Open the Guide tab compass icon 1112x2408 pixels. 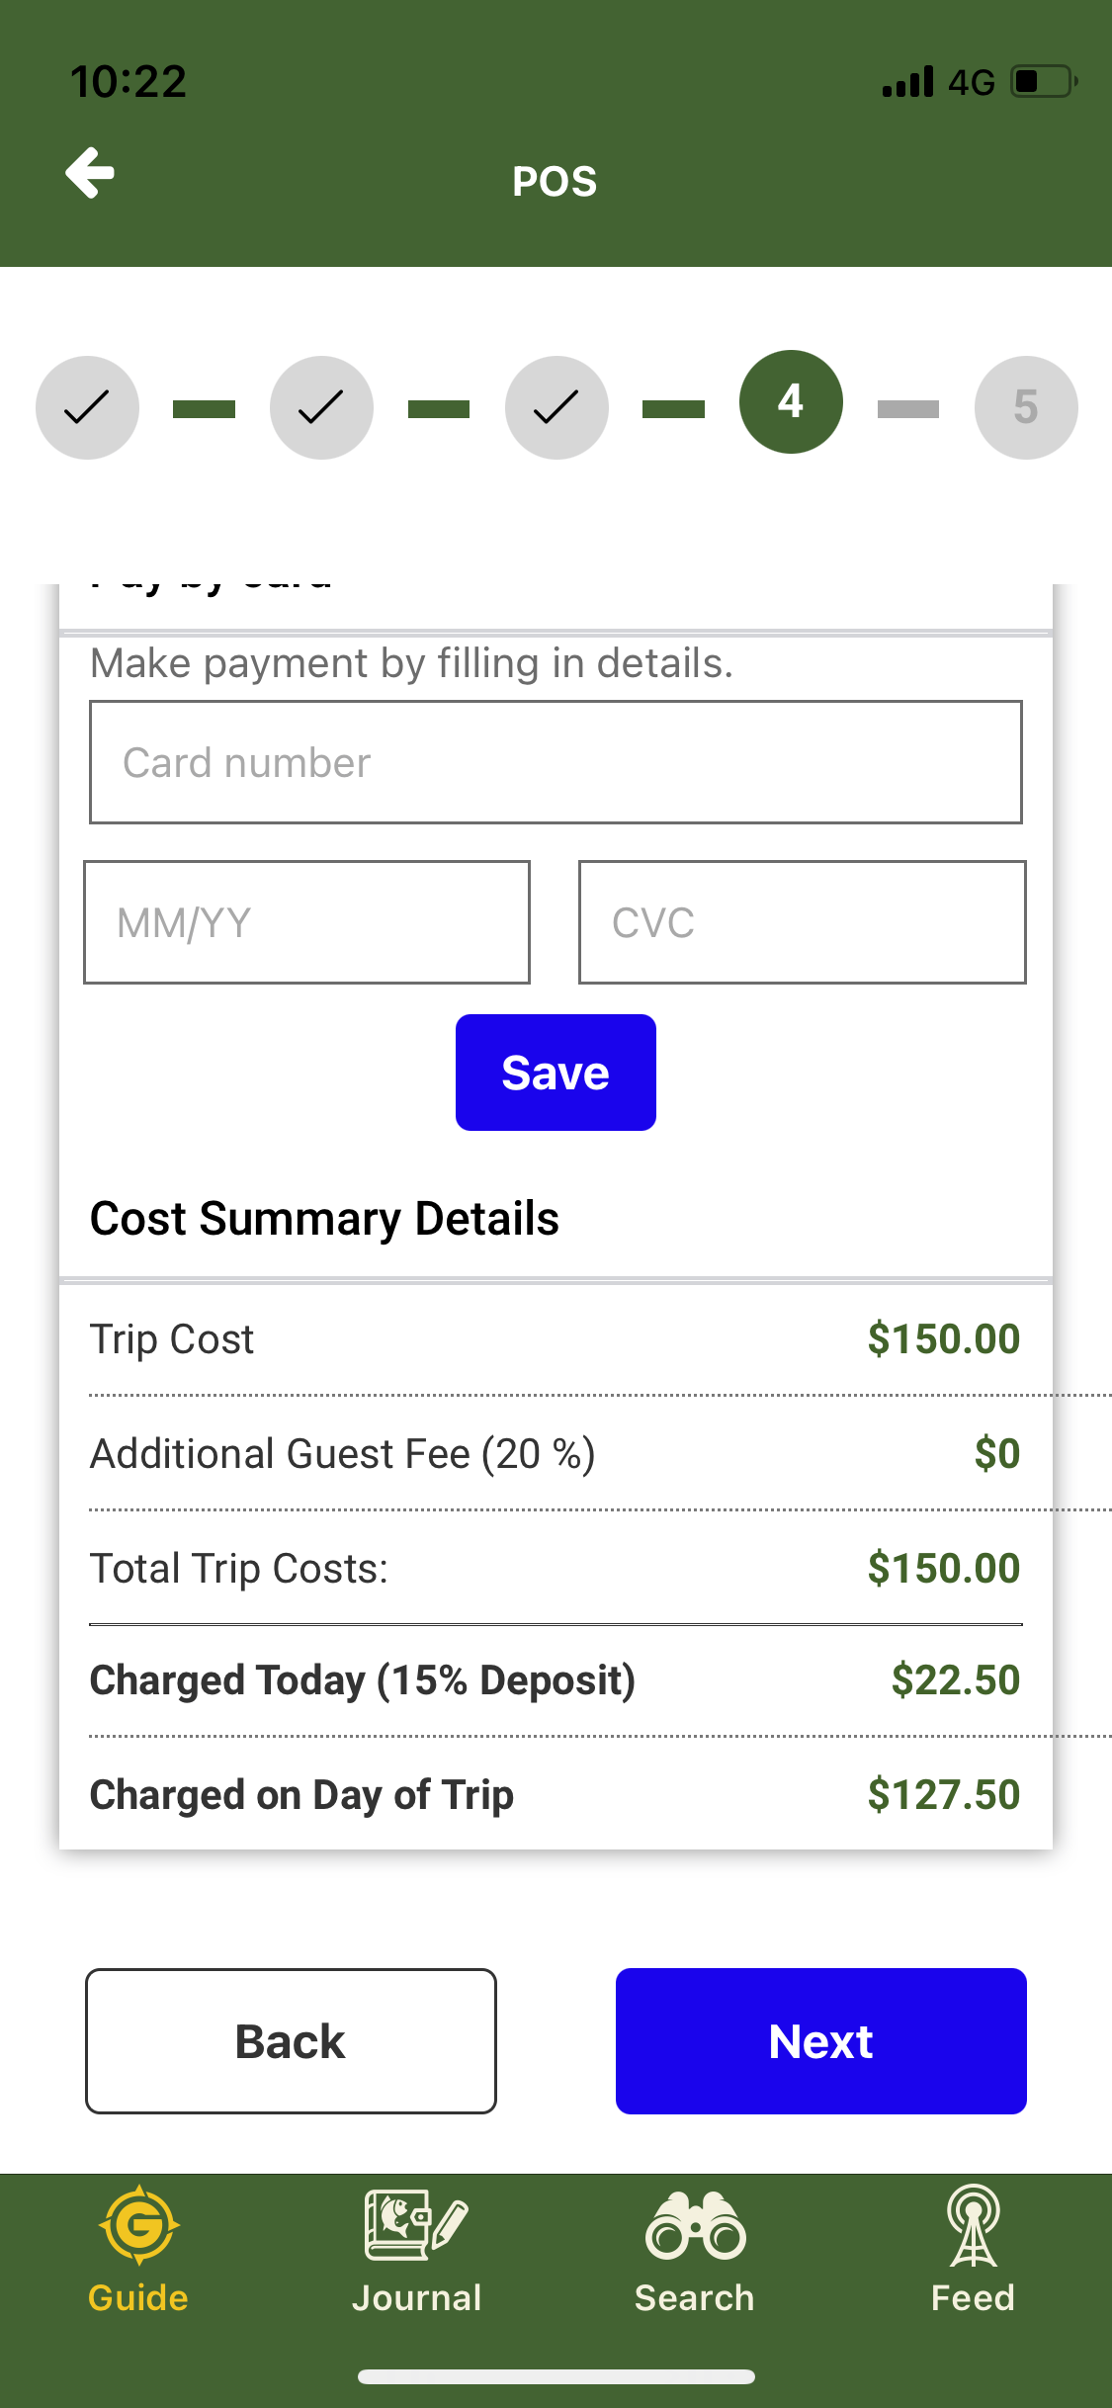tap(138, 2224)
